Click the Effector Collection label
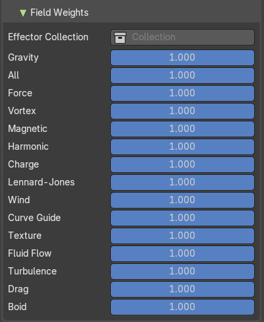This screenshot has height=322, width=264. [x=48, y=37]
